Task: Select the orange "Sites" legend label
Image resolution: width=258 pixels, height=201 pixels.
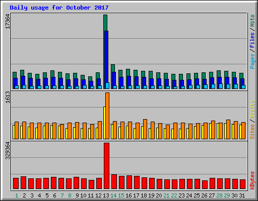Action: (x=252, y=132)
